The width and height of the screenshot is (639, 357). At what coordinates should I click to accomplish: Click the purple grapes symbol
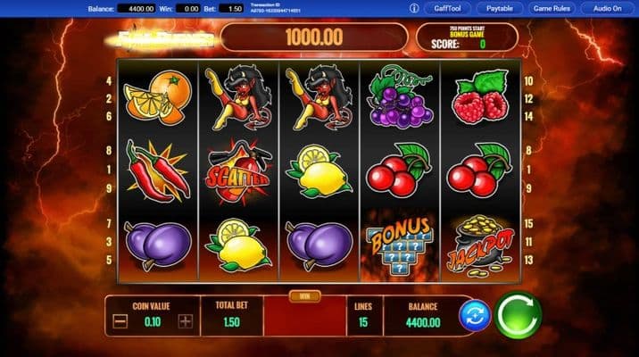click(400, 97)
